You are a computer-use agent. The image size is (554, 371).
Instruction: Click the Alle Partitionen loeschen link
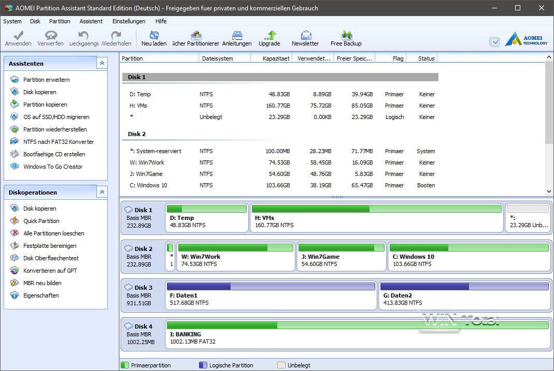point(53,233)
